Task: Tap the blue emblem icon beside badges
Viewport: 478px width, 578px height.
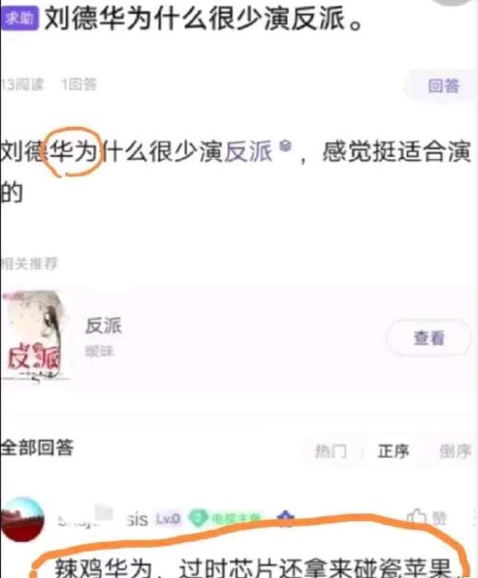Action: (286, 517)
